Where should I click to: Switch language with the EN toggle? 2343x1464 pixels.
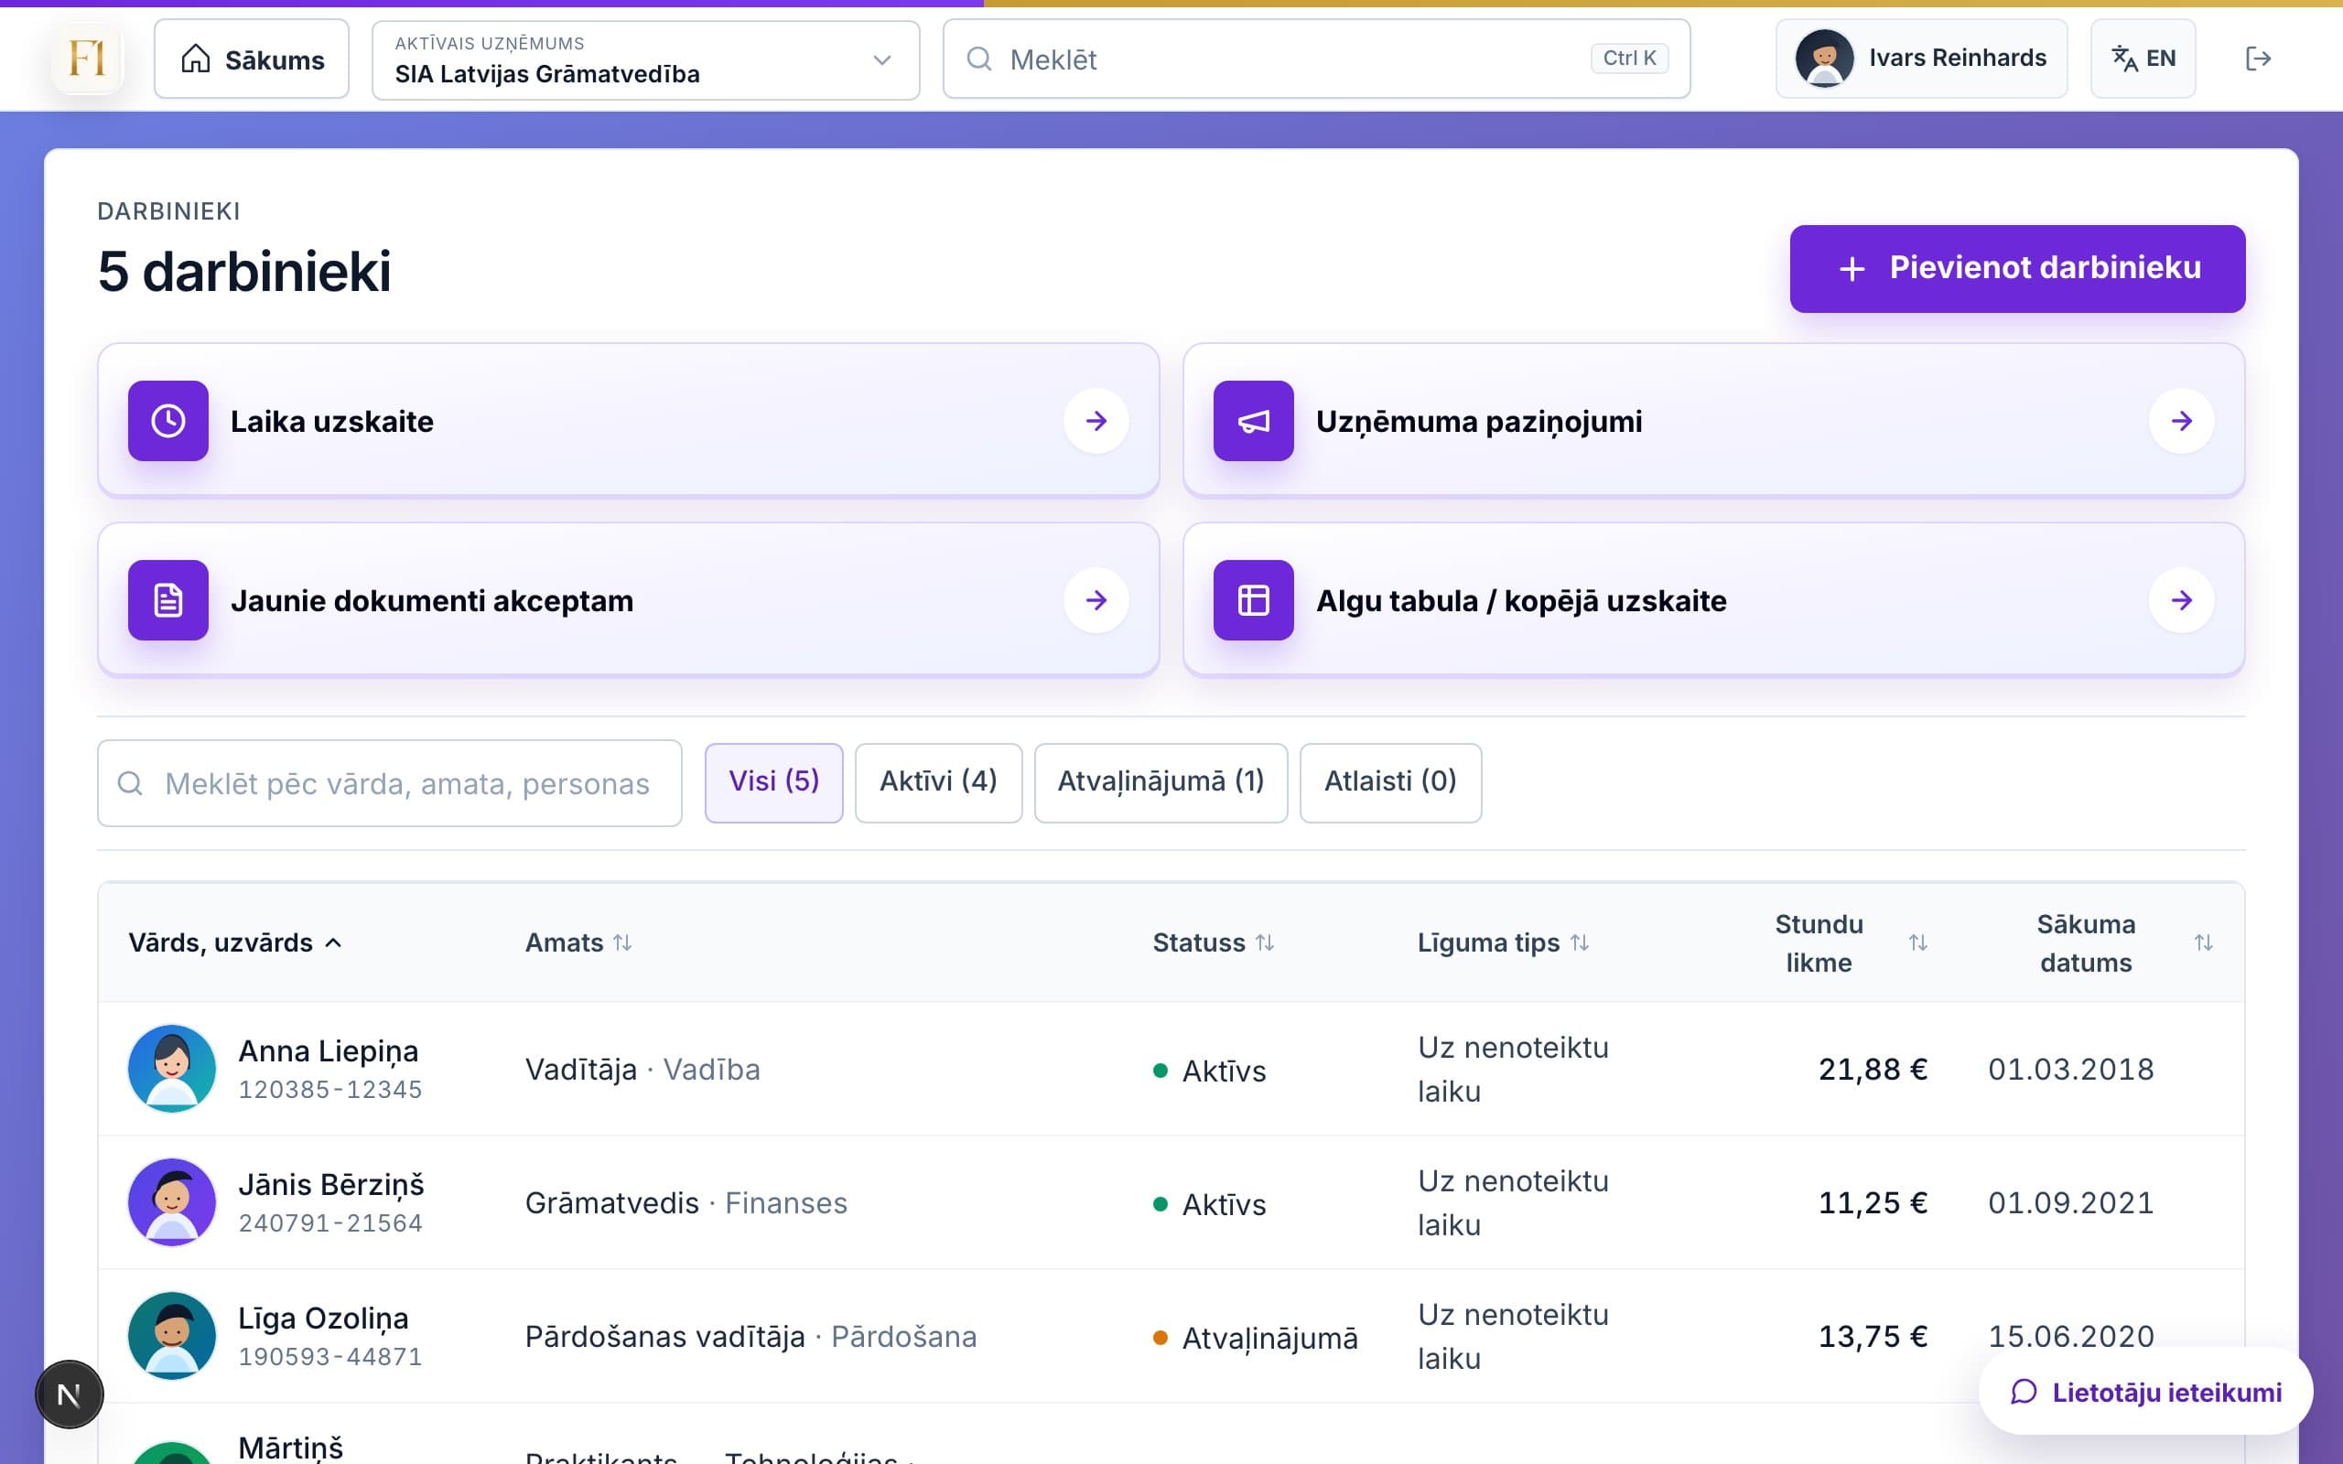click(x=2143, y=59)
